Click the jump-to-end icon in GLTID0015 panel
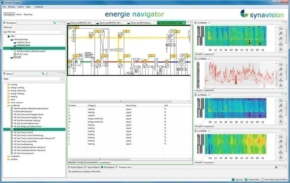Viewport: 290px width, 183px height. (x=281, y=121)
